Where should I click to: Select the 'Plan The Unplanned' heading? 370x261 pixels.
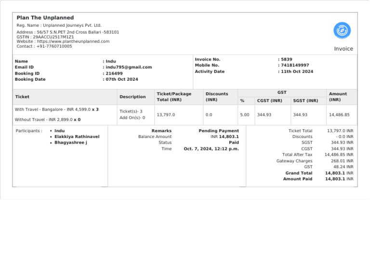point(45,18)
